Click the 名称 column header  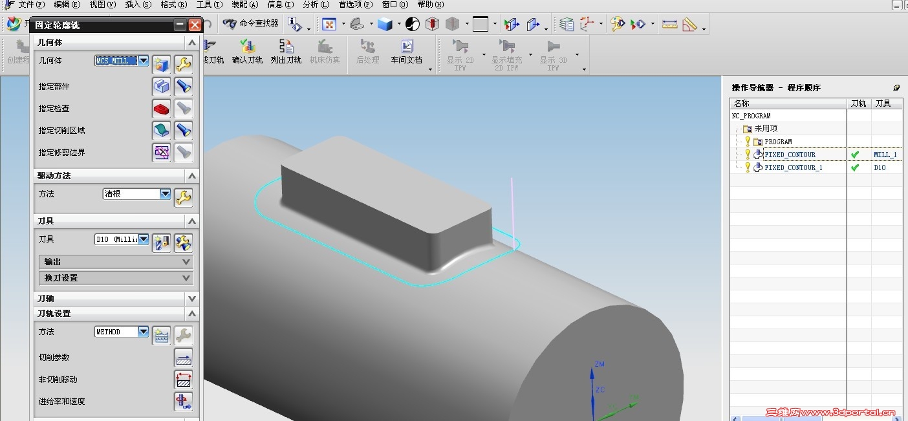(x=788, y=103)
